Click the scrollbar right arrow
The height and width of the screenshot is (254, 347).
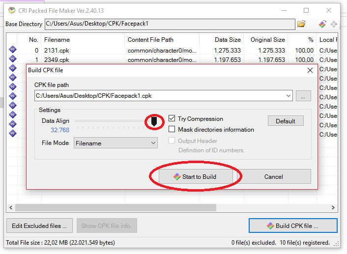click(x=333, y=207)
